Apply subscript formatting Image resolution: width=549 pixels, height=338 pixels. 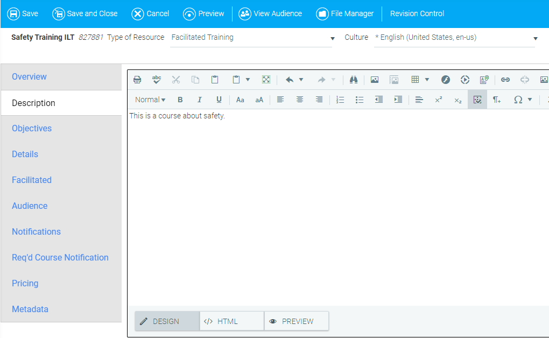point(458,101)
